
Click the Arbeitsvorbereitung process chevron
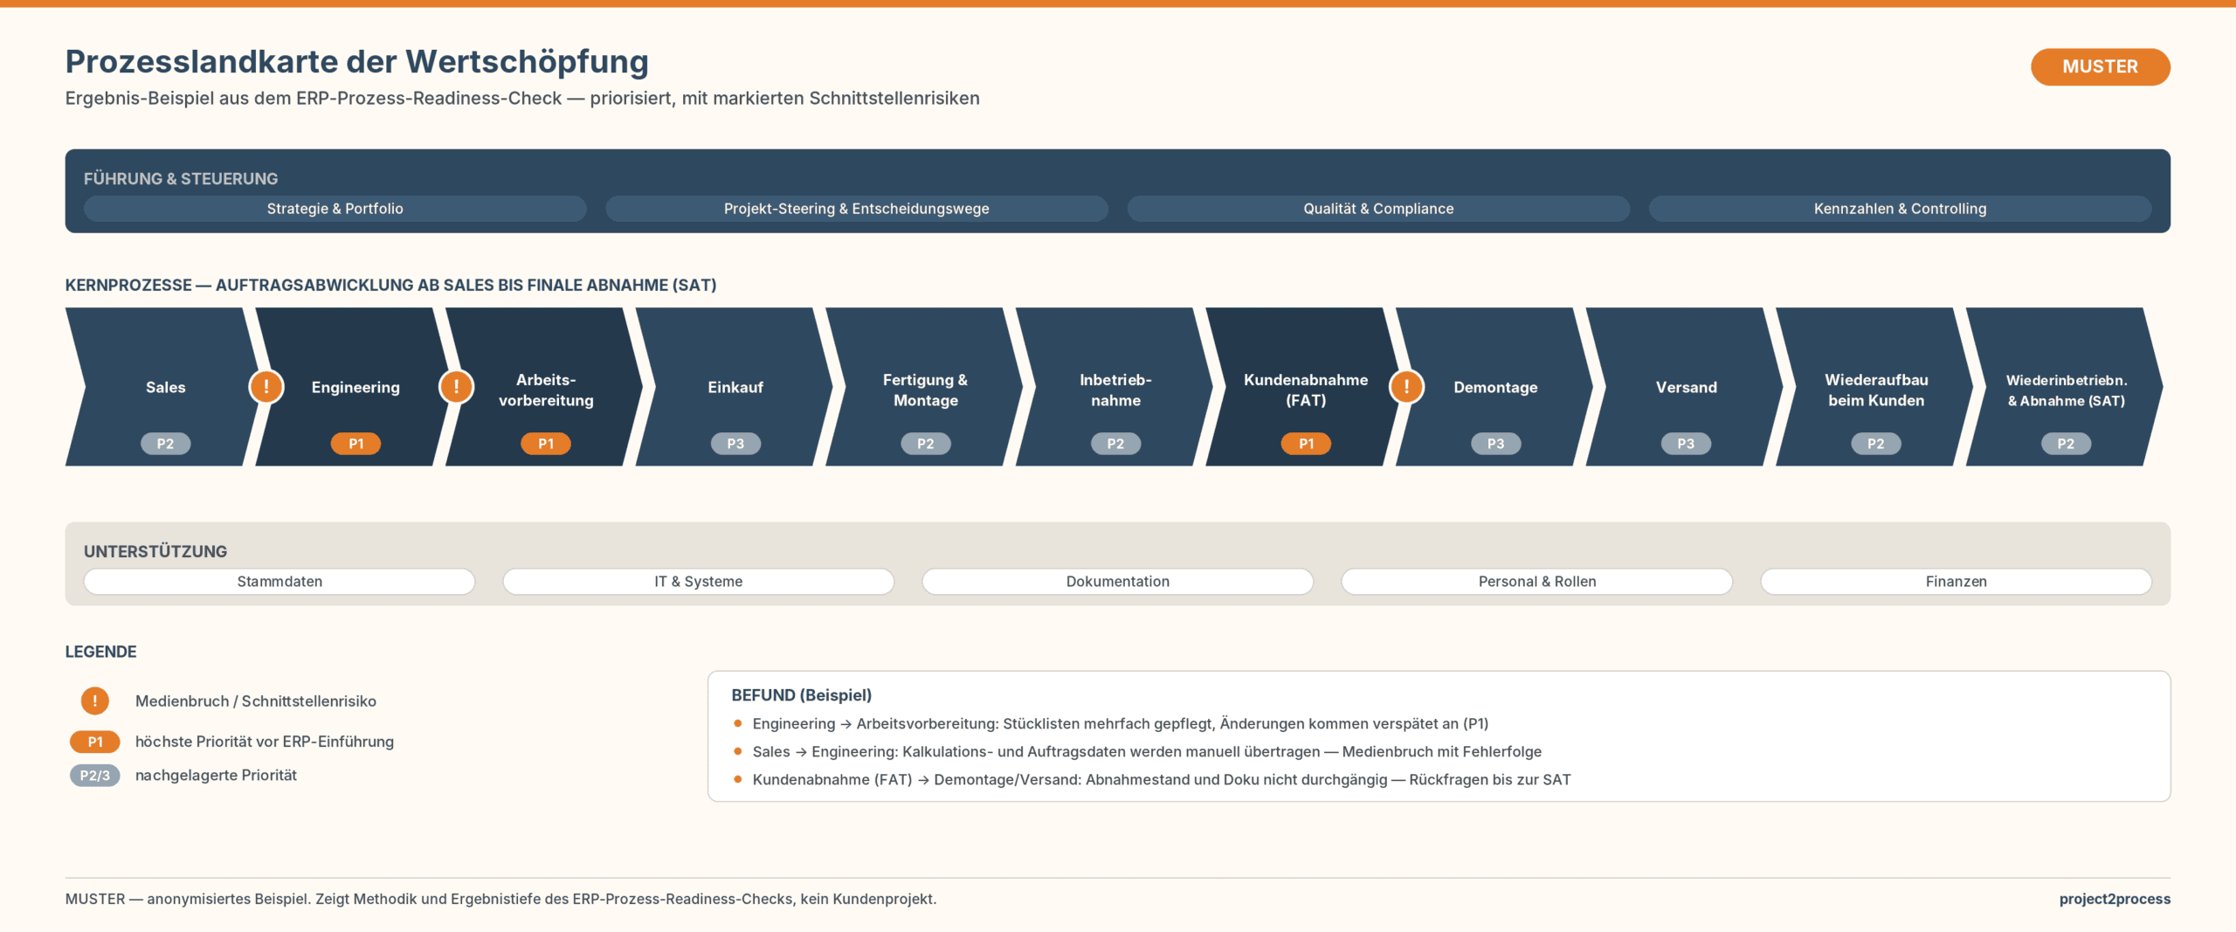[x=546, y=386]
